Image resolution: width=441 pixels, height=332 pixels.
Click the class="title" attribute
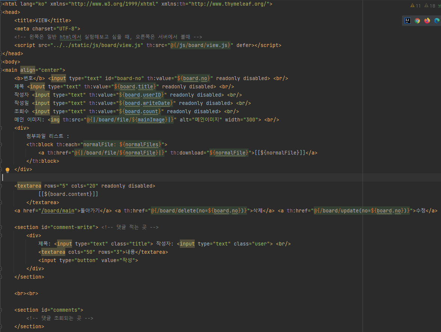131,244
